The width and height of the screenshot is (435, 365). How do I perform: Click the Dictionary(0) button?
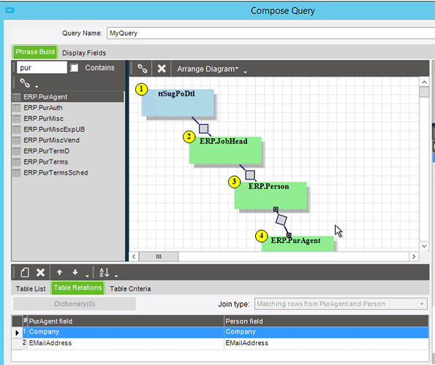pos(75,304)
